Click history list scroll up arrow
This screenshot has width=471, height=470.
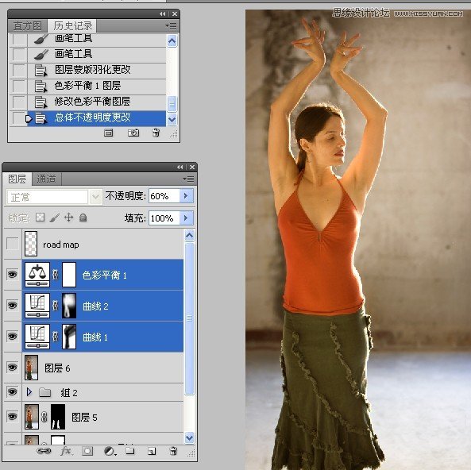[x=172, y=40]
